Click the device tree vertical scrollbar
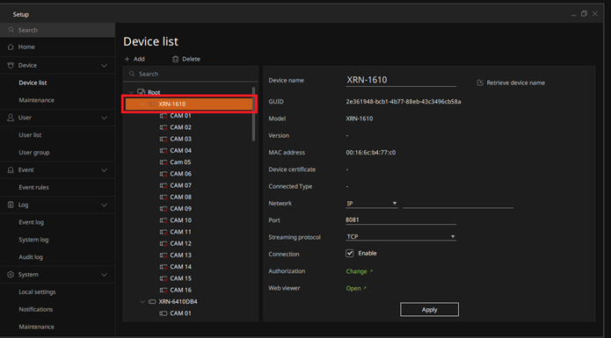Image resolution: width=611 pixels, height=338 pixels. pos(254,114)
